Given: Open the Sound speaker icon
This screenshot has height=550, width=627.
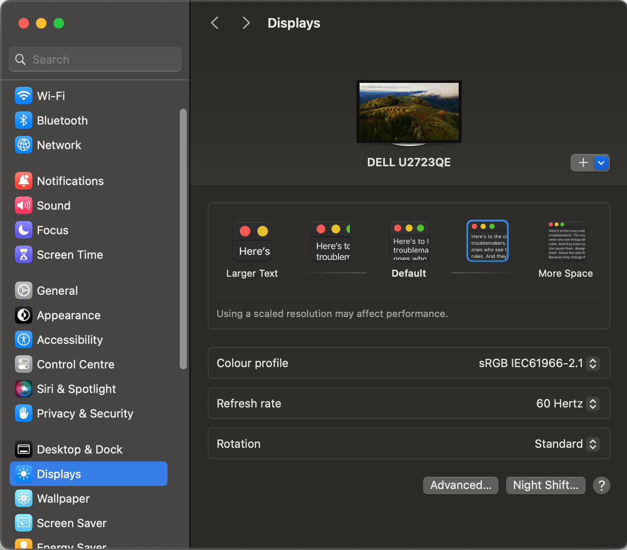Looking at the screenshot, I should [24, 205].
